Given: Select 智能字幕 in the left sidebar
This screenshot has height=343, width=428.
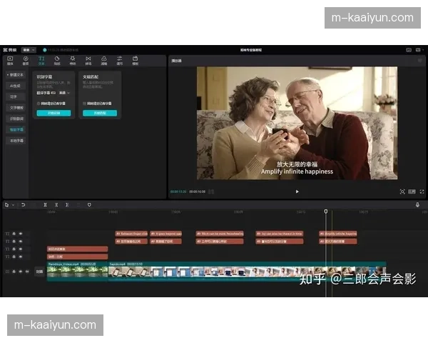Looking at the screenshot, I should (x=16, y=130).
